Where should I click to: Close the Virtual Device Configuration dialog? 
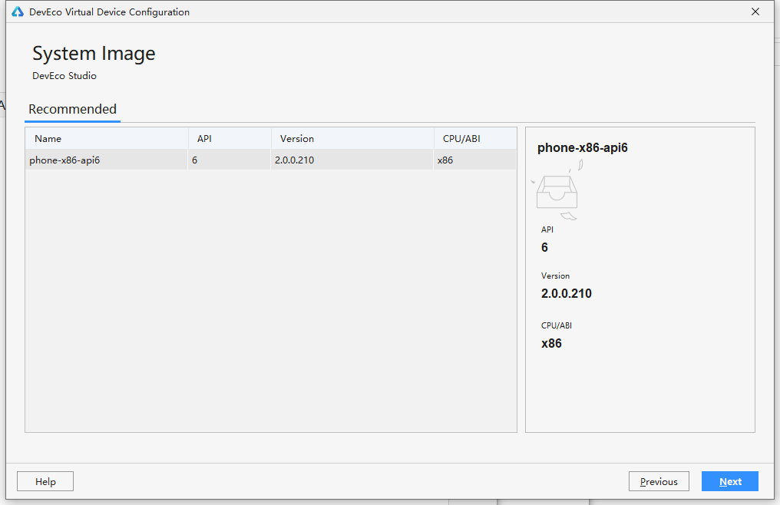[755, 12]
